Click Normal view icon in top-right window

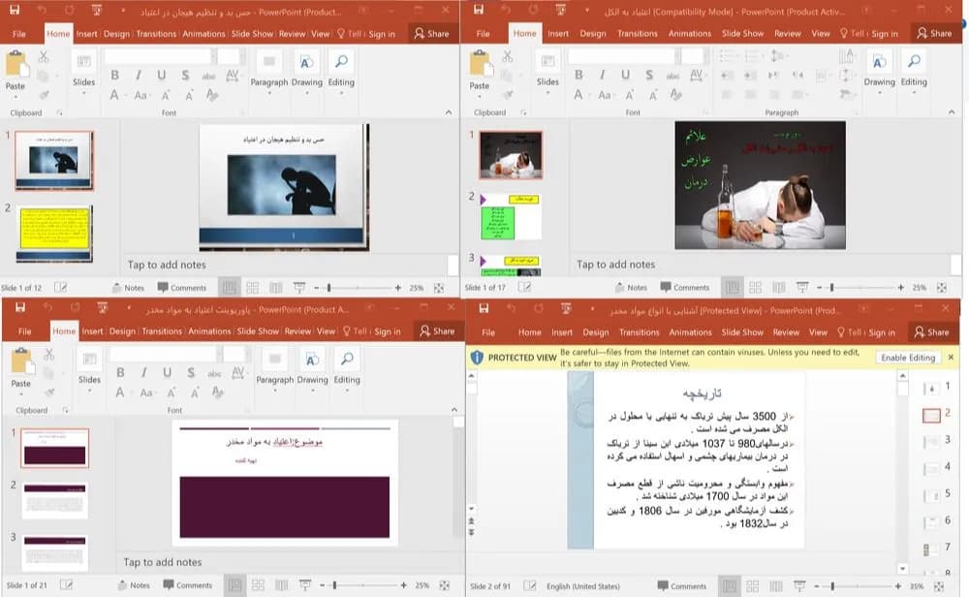point(733,288)
